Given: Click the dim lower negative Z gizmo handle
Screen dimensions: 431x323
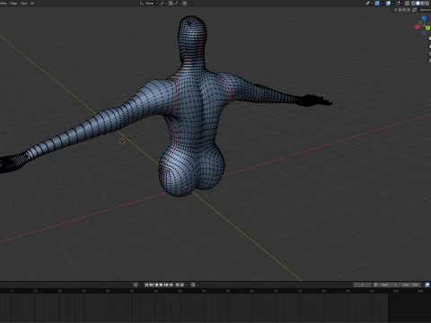Looking at the screenshot, I should (424, 33).
